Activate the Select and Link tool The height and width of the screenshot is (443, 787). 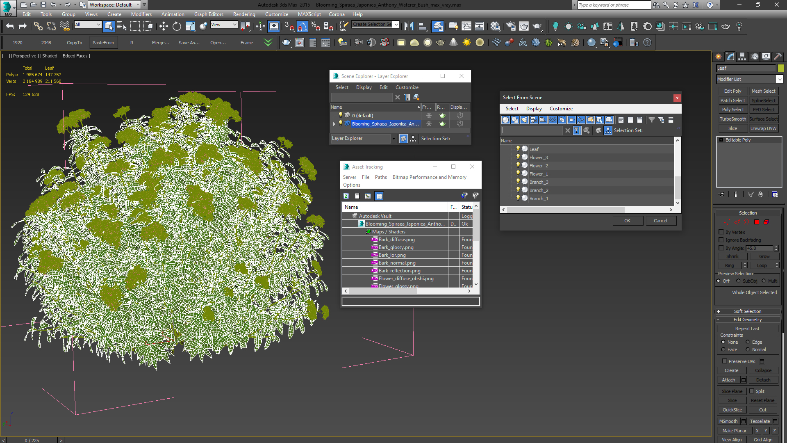(x=38, y=26)
